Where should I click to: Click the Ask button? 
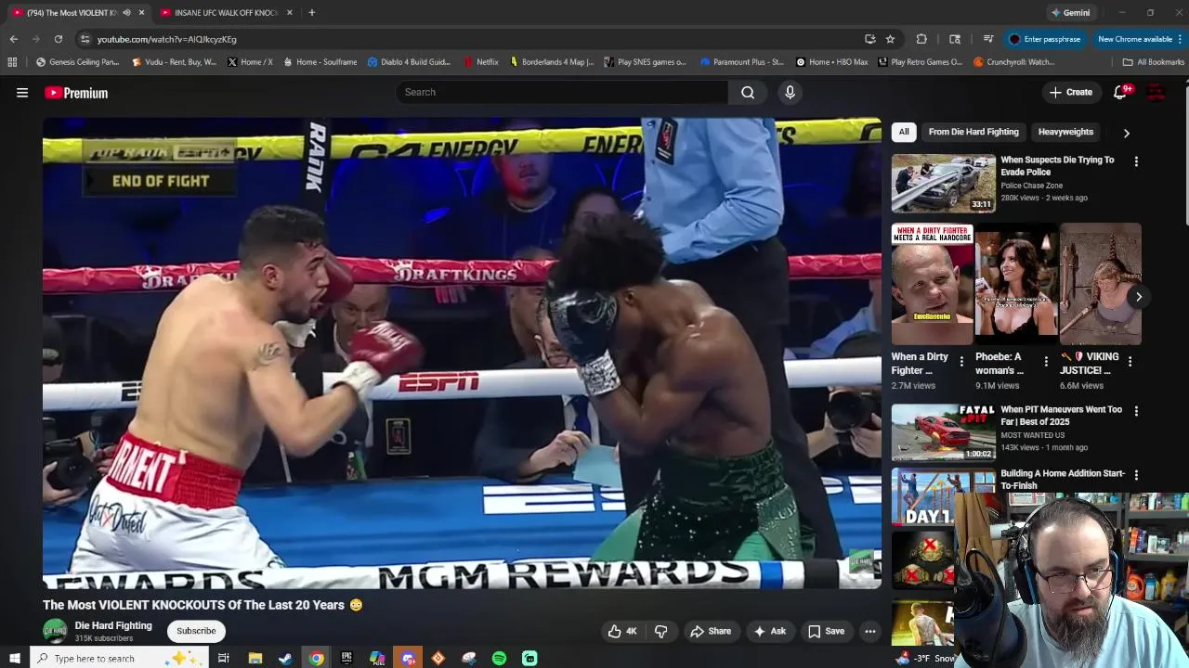[x=770, y=631]
